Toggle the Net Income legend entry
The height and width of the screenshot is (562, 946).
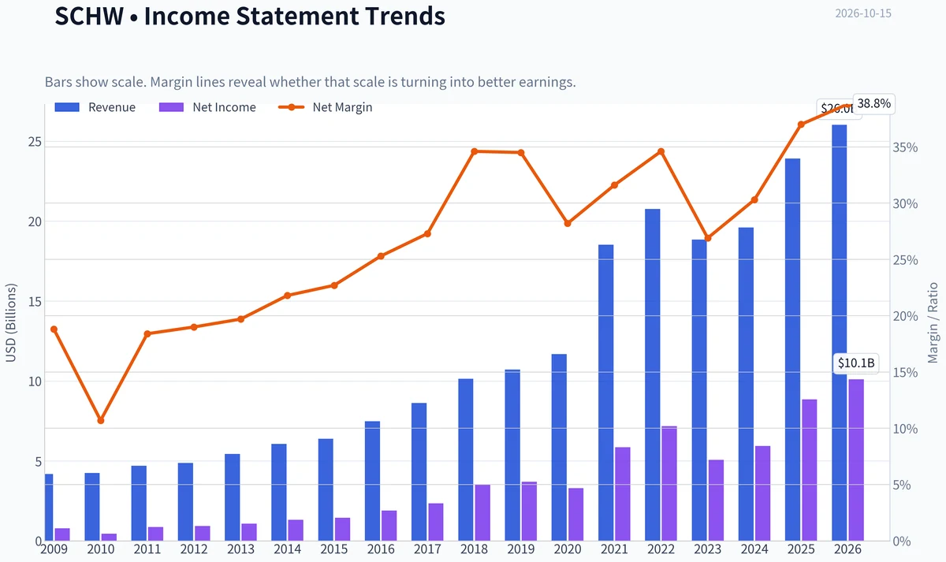coord(207,107)
